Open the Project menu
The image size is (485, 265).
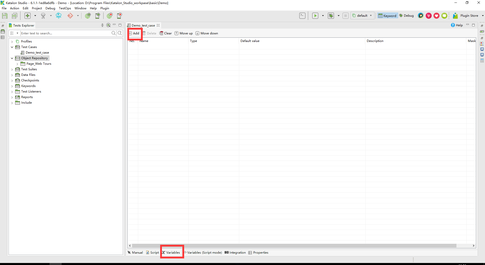click(37, 8)
